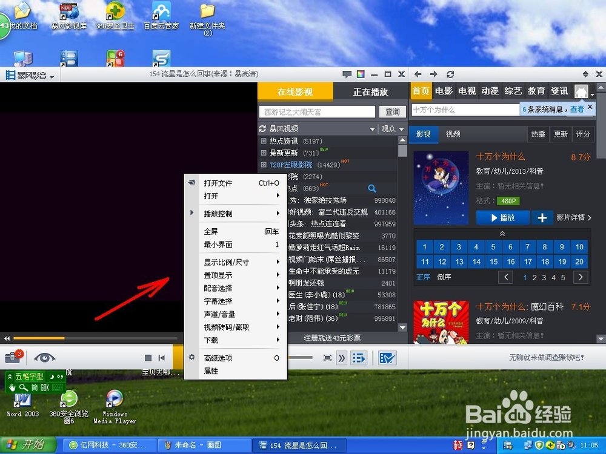
Task: Collapse episode list with double chevron
Action: click(502, 234)
